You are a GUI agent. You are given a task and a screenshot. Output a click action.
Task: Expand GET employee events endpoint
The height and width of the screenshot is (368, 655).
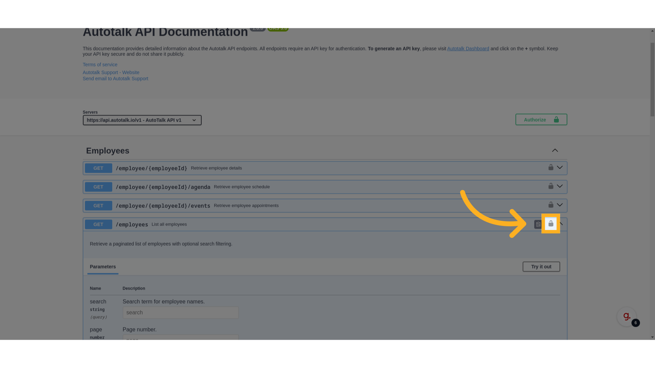point(560,205)
